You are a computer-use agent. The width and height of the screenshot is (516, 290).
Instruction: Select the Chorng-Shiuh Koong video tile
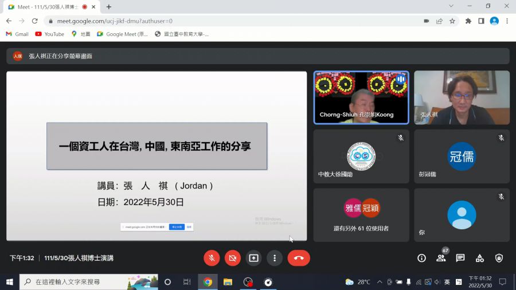(x=361, y=97)
